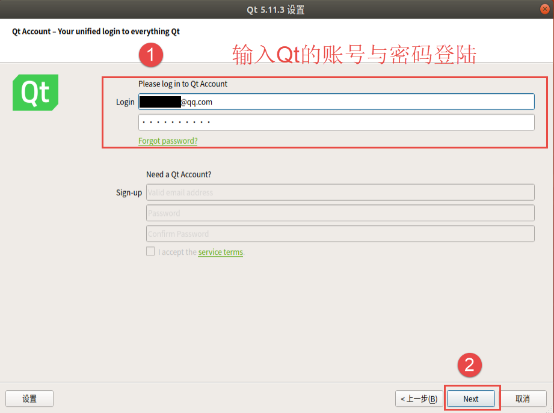Click the 'Login' field label

(x=126, y=102)
